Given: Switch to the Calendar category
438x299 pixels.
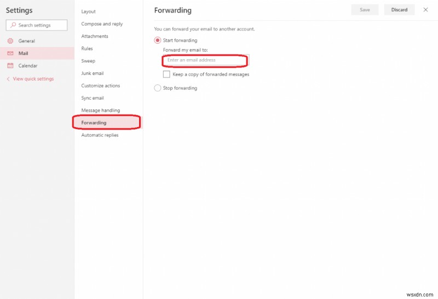Looking at the screenshot, I should (x=37, y=66).
